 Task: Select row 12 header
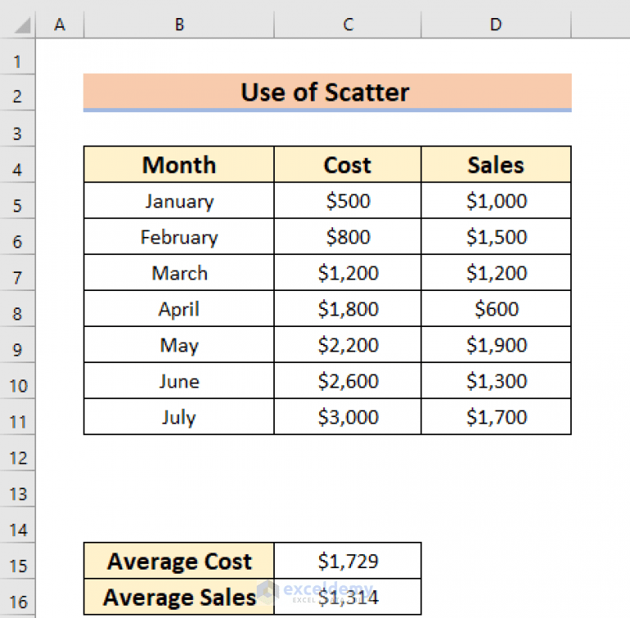pos(19,457)
